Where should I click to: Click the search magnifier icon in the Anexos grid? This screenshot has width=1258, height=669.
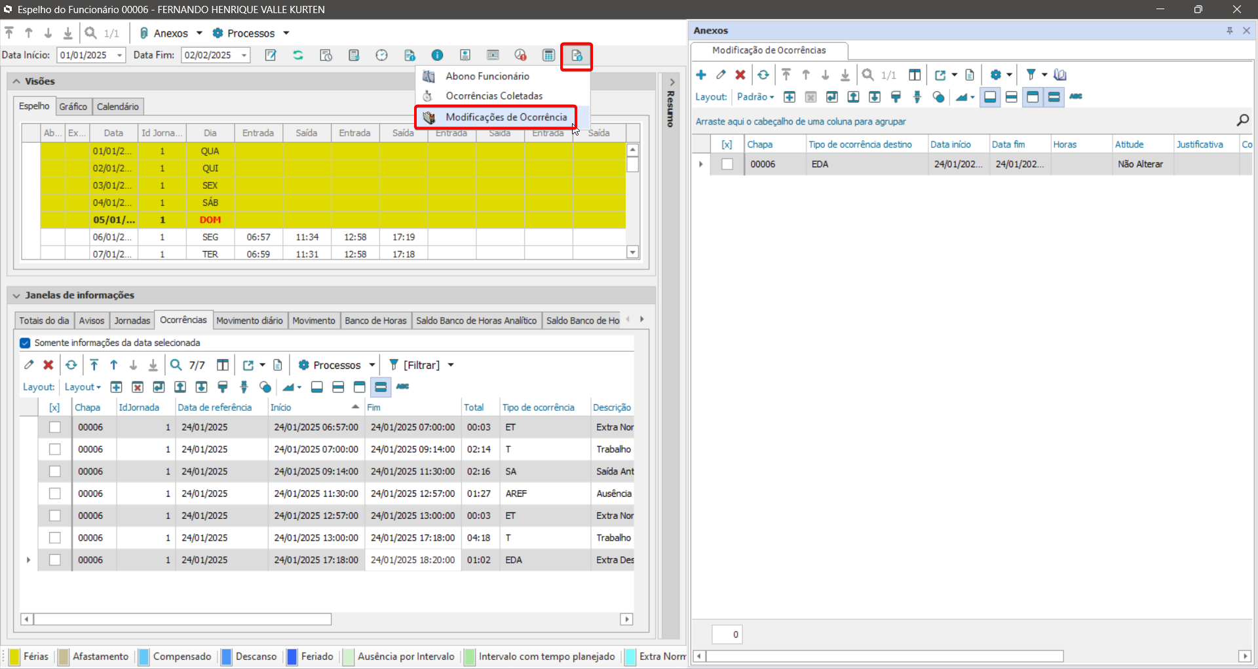click(x=1242, y=120)
